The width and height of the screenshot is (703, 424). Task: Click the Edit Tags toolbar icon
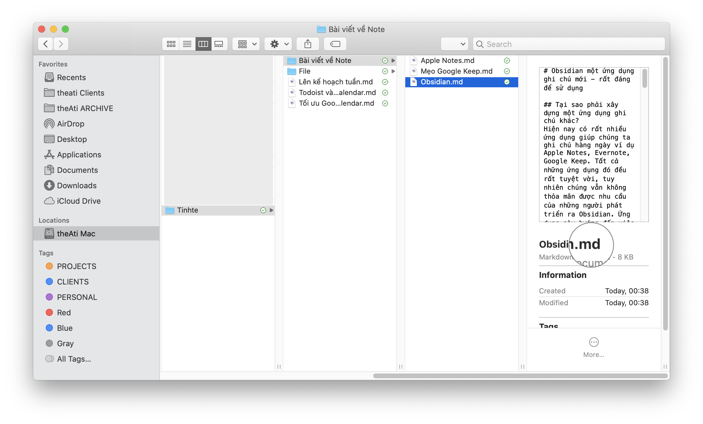[335, 44]
